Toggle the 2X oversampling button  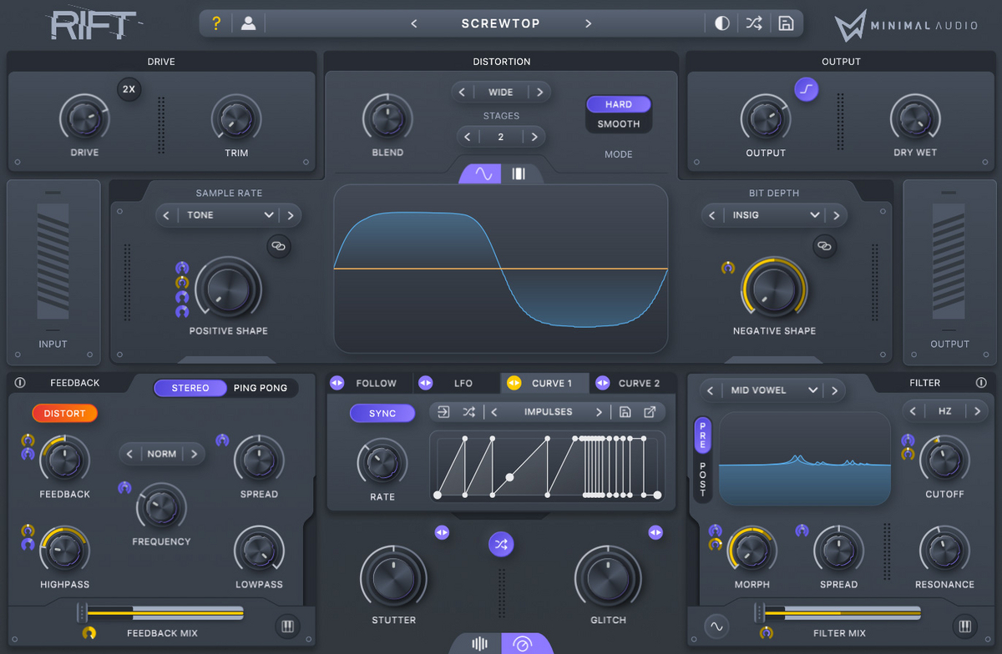pyautogui.click(x=129, y=88)
